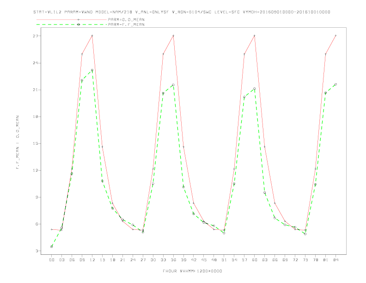Select the V_RGN=G104/SWC title text
Image resolution: width=366 pixels, height=283 pixels.
[192, 12]
